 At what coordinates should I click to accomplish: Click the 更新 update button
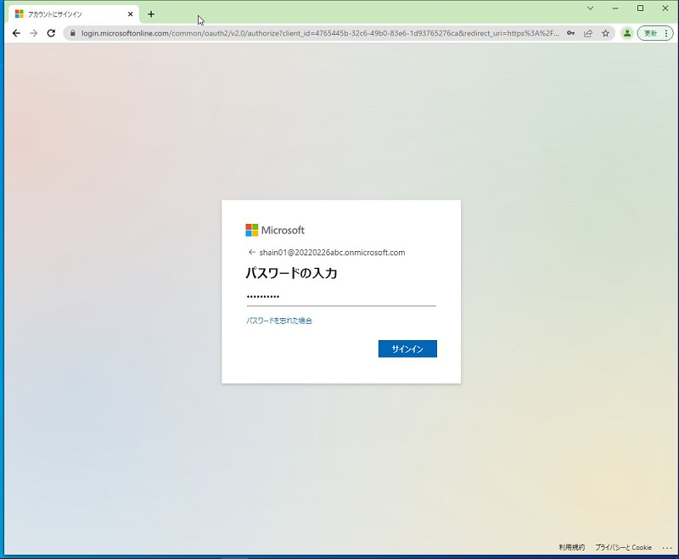click(x=654, y=33)
